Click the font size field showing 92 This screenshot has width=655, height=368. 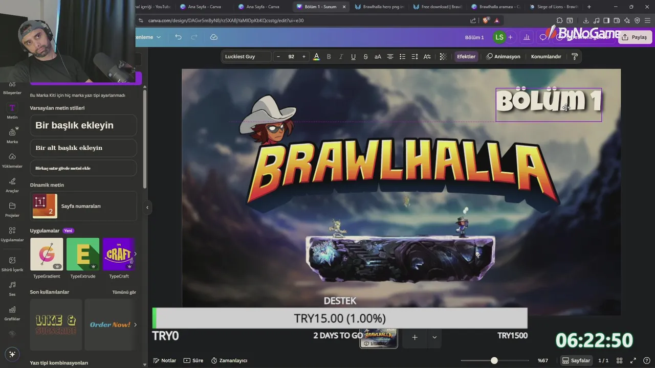291,57
